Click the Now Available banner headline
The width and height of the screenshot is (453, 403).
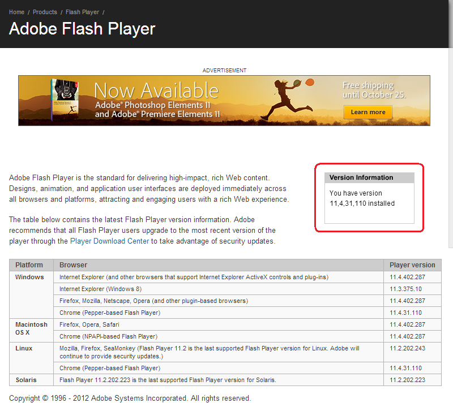(x=156, y=90)
